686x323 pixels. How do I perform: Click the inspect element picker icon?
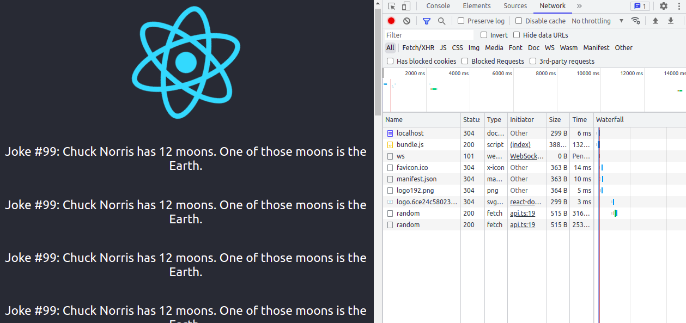click(x=391, y=6)
